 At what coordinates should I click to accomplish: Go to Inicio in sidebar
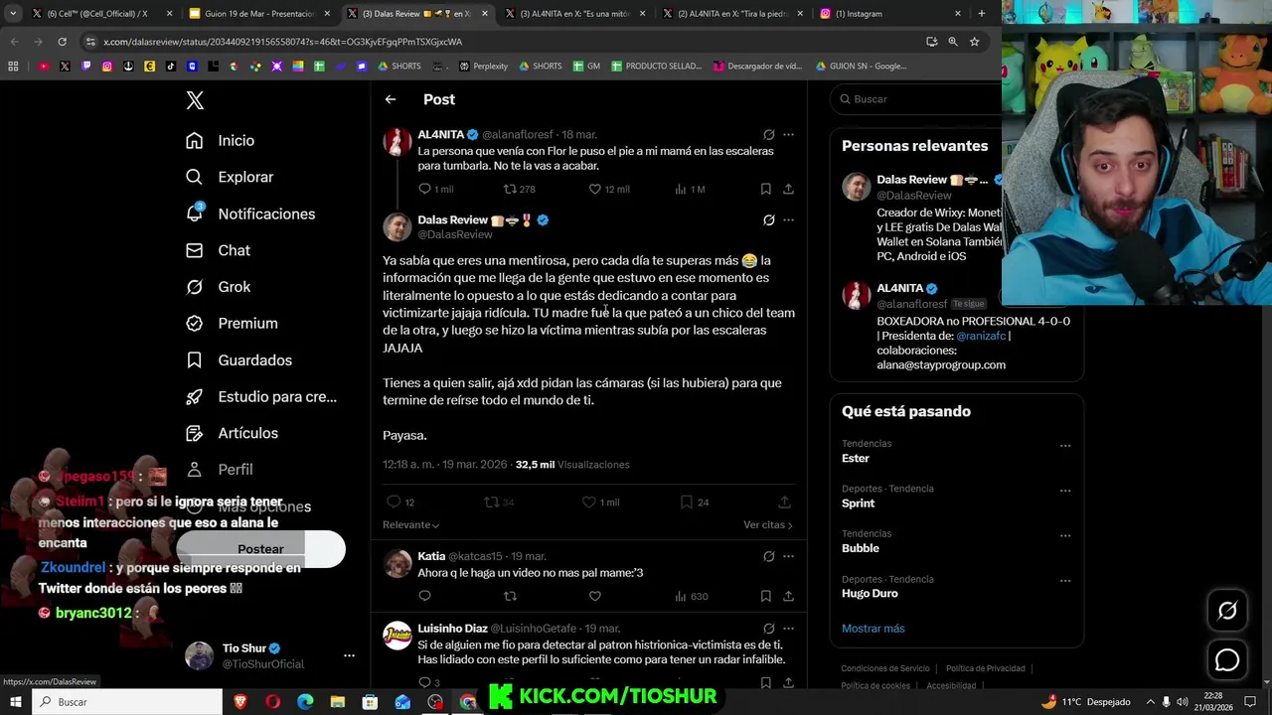(221, 141)
